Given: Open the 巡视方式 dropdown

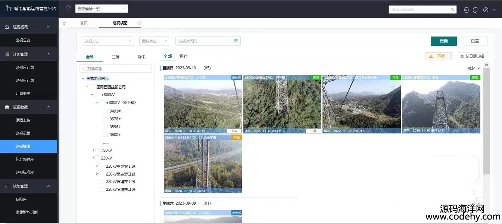Looking at the screenshot, I should [x=108, y=41].
